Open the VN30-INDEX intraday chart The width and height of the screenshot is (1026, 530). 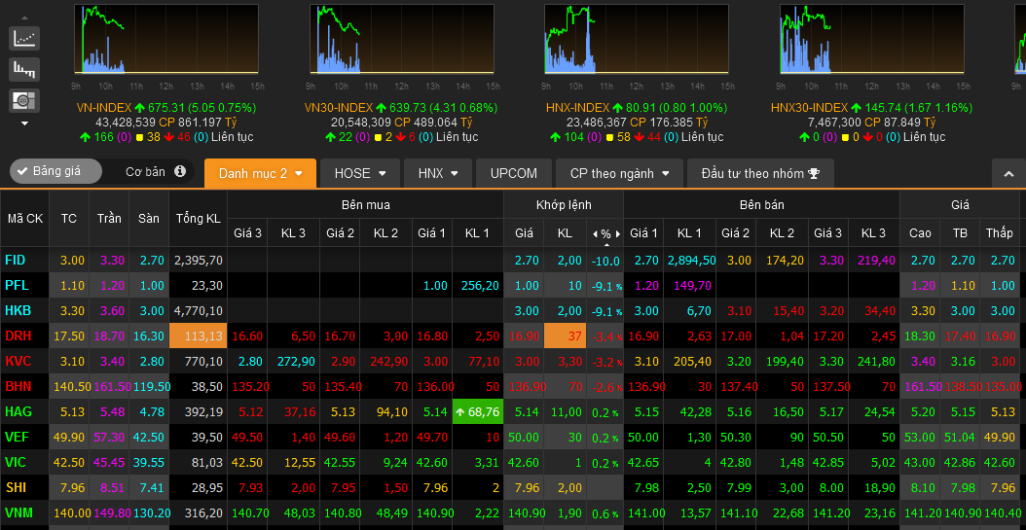pyautogui.click(x=402, y=39)
